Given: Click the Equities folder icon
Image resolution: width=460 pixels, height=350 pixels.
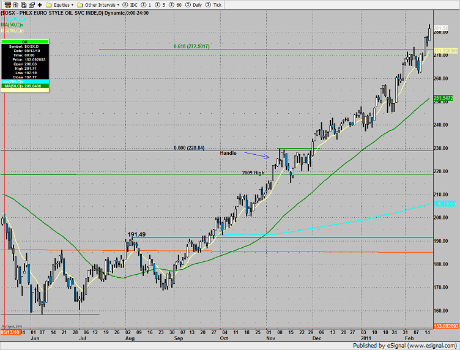Looking at the screenshot, I should click(50, 4).
